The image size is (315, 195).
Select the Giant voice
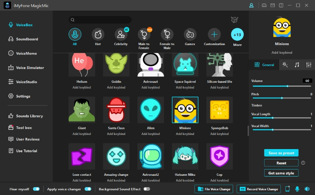click(82, 110)
